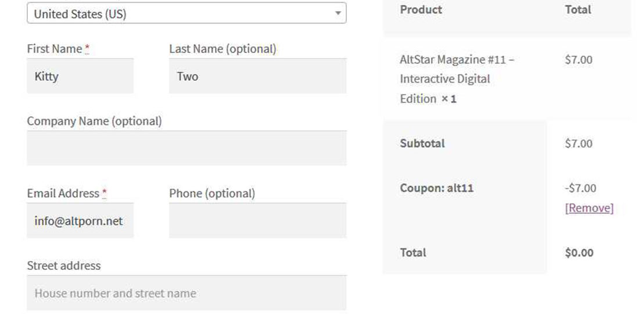Remove the alt11 coupon
This screenshot has height=314, width=638.
click(589, 208)
